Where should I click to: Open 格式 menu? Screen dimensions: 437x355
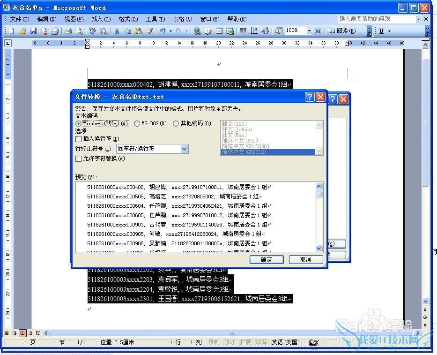tap(128, 19)
